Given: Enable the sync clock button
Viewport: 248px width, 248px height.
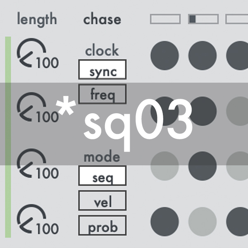Looking at the screenshot, I should [x=103, y=69].
